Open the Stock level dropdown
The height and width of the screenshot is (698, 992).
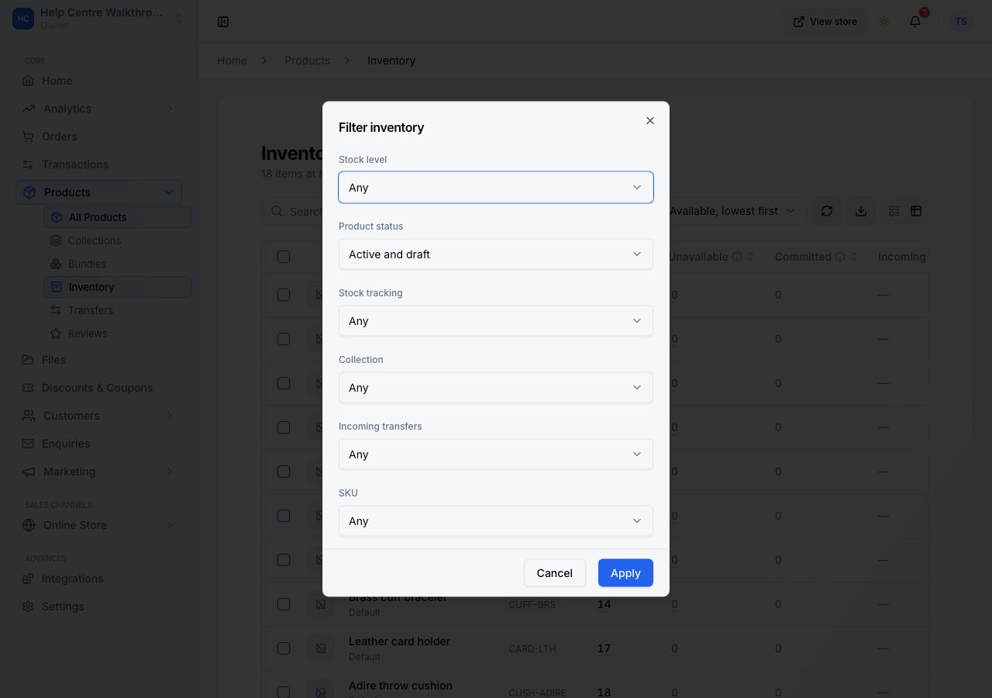pos(496,188)
